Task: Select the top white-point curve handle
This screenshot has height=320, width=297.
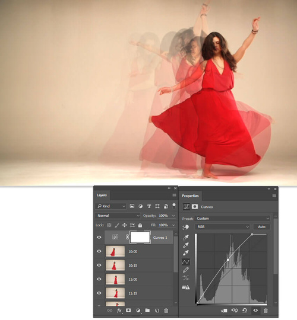Action: [x=252, y=235]
